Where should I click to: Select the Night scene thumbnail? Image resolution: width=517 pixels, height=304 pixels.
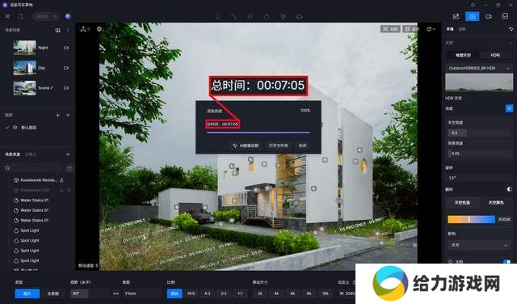(x=24, y=48)
